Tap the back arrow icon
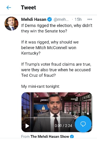97x141 pixels. pos(9,8)
